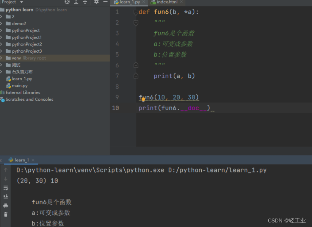Close the learn_1 run tab

pos(33,160)
